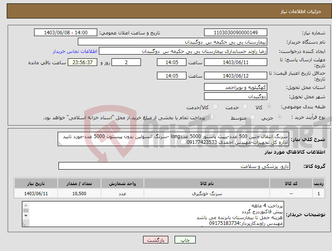
Task: Click the تعداد / مقدار column header
Action: click(79, 183)
